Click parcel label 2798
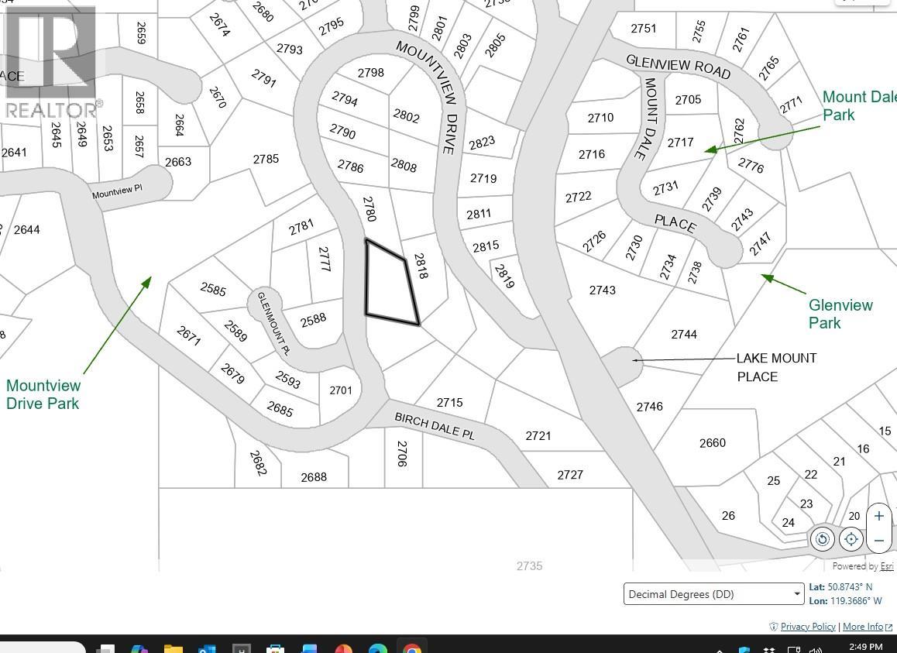Image resolution: width=897 pixels, height=653 pixels. tap(371, 73)
